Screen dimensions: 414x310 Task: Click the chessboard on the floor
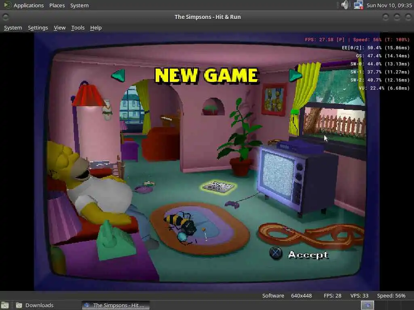tap(218, 186)
